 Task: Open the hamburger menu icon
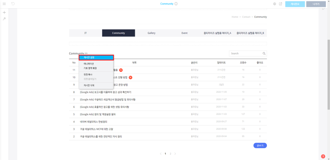pos(4,4)
